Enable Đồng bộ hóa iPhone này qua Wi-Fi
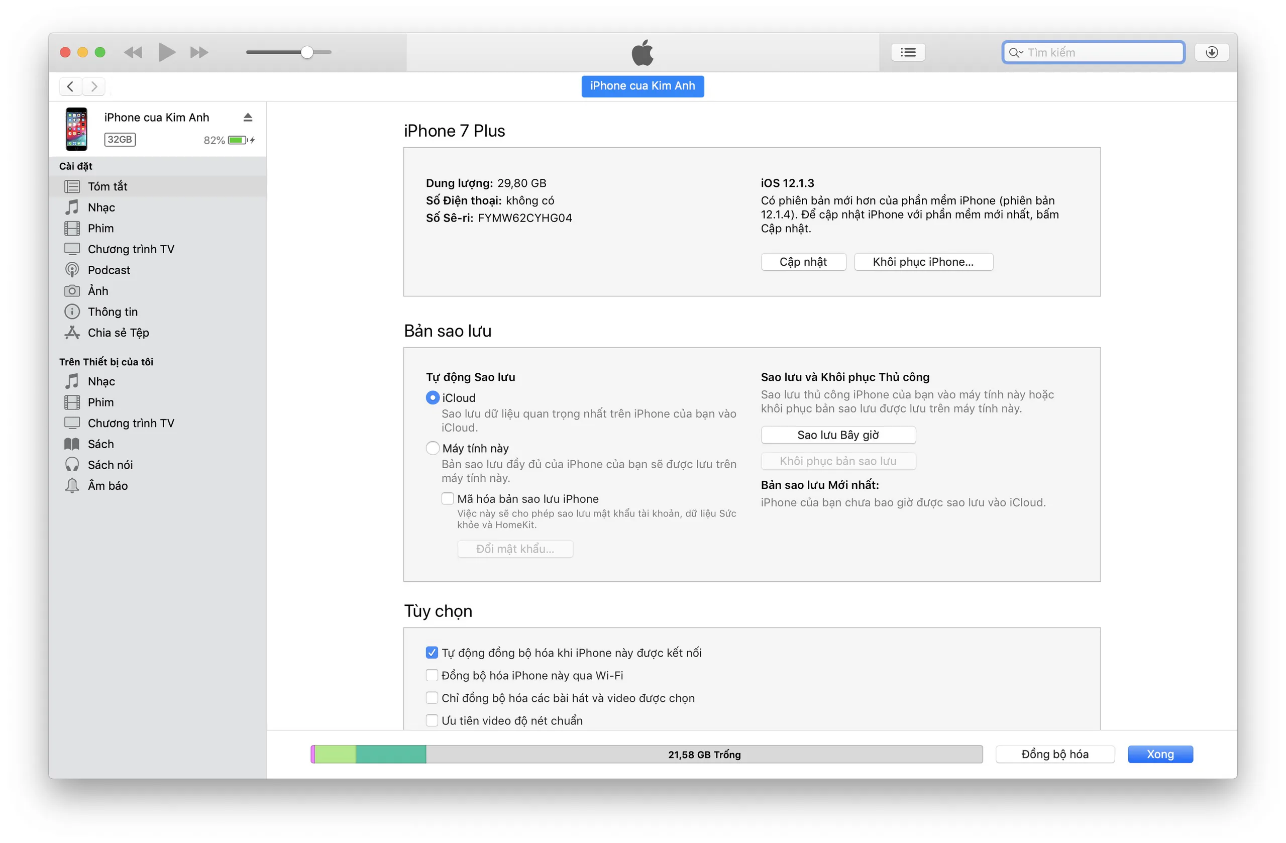 (x=432, y=676)
